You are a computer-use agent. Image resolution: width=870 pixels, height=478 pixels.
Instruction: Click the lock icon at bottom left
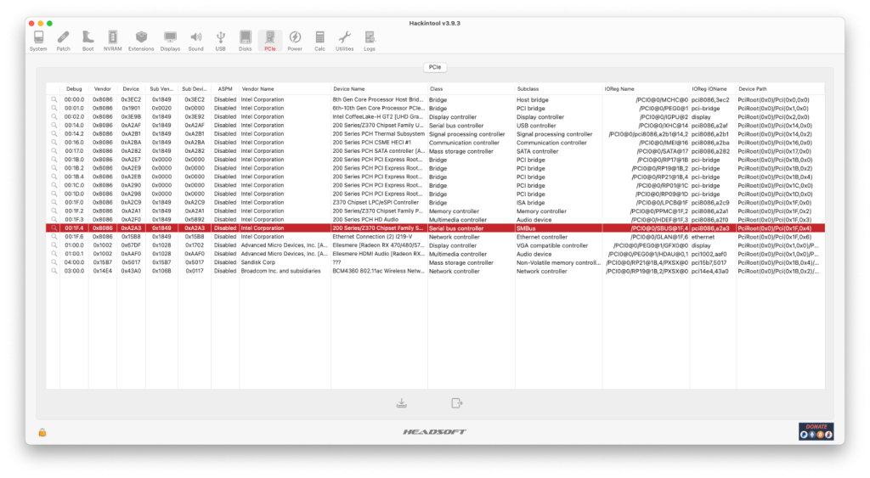click(x=42, y=432)
